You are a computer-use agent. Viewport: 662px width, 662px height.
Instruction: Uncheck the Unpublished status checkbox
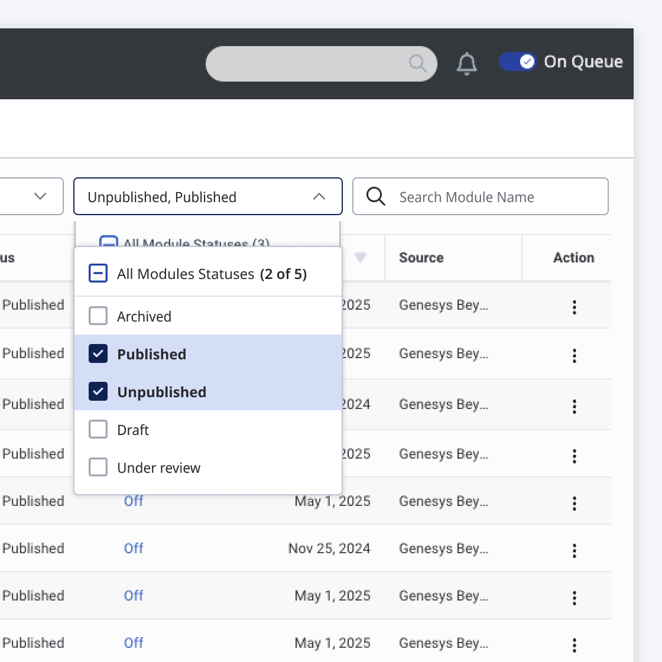pyautogui.click(x=98, y=391)
